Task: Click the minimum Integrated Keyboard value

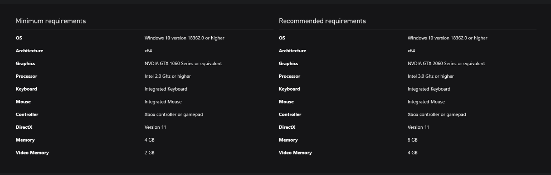Action: [x=166, y=89]
